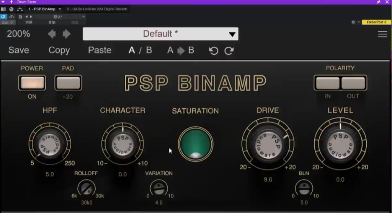
Task: Open the gear settings icon near FaderPort
Action: tap(353, 22)
